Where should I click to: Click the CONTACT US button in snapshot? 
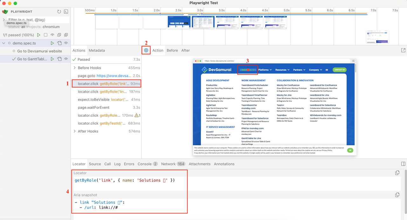339,70
